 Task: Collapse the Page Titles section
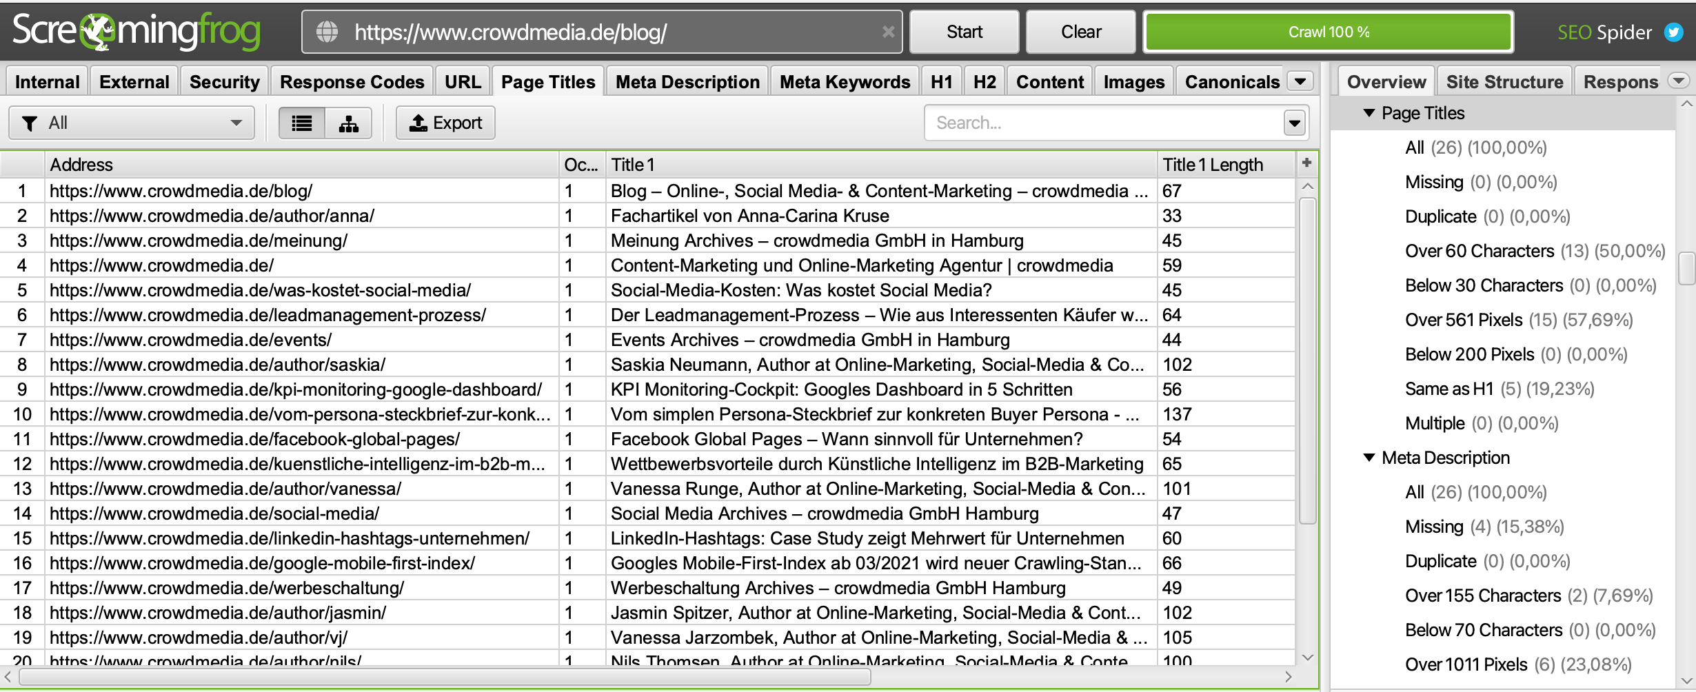coord(1370,113)
